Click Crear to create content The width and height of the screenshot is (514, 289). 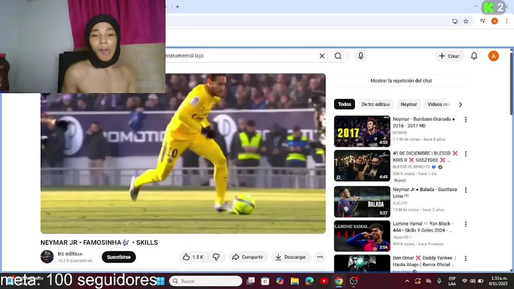[449, 56]
